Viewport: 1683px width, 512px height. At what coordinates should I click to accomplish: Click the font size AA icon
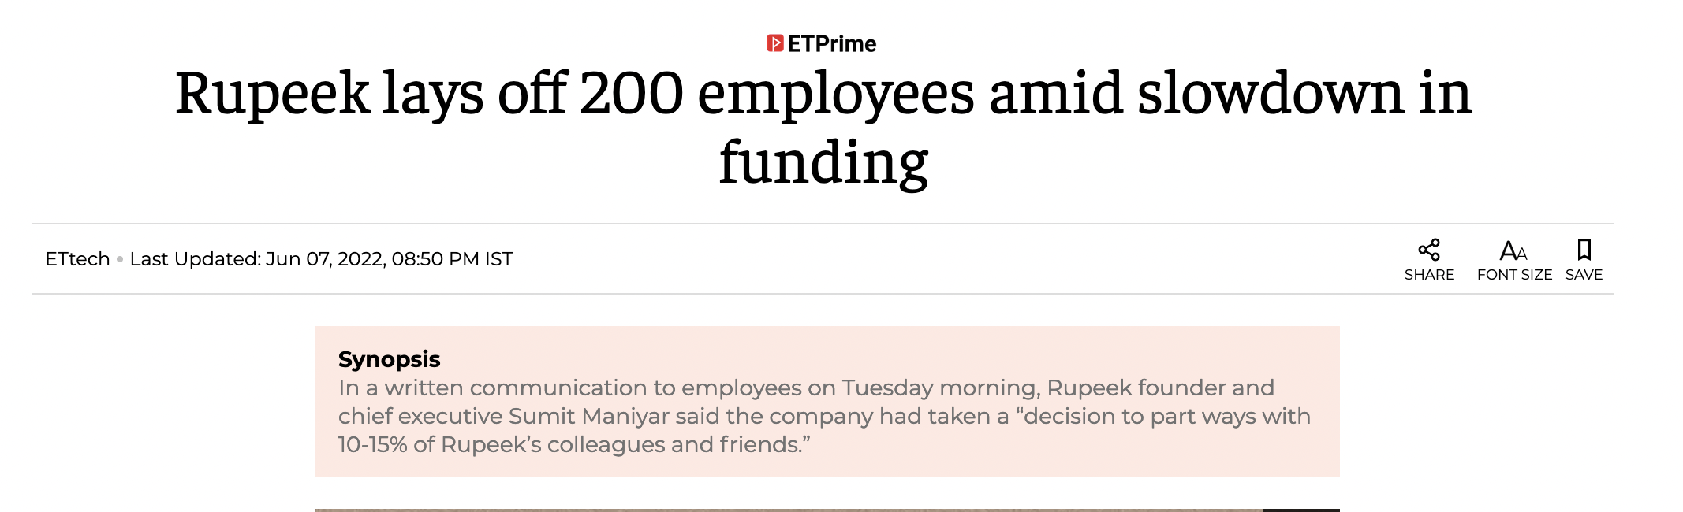tap(1513, 251)
